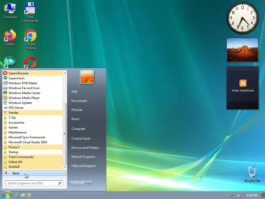Open Control Panel

coord(81,139)
